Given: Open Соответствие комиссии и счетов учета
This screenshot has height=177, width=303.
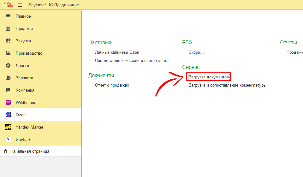Looking at the screenshot, I should pos(132,61).
